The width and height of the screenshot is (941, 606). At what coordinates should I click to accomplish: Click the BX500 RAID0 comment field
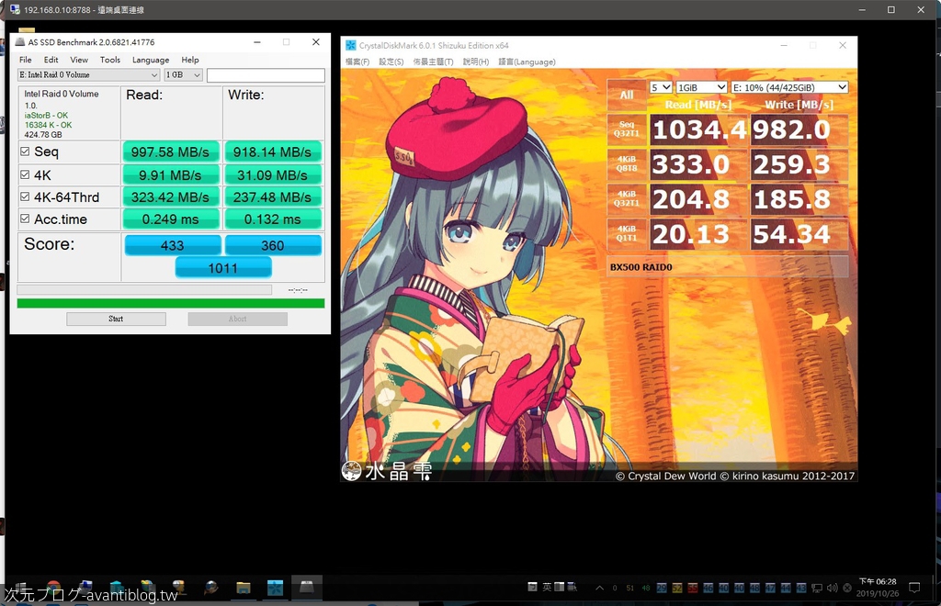coord(728,267)
